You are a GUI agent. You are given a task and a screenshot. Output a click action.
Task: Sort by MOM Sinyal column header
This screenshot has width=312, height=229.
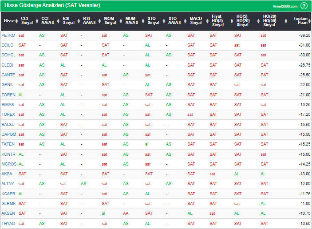point(110,20)
